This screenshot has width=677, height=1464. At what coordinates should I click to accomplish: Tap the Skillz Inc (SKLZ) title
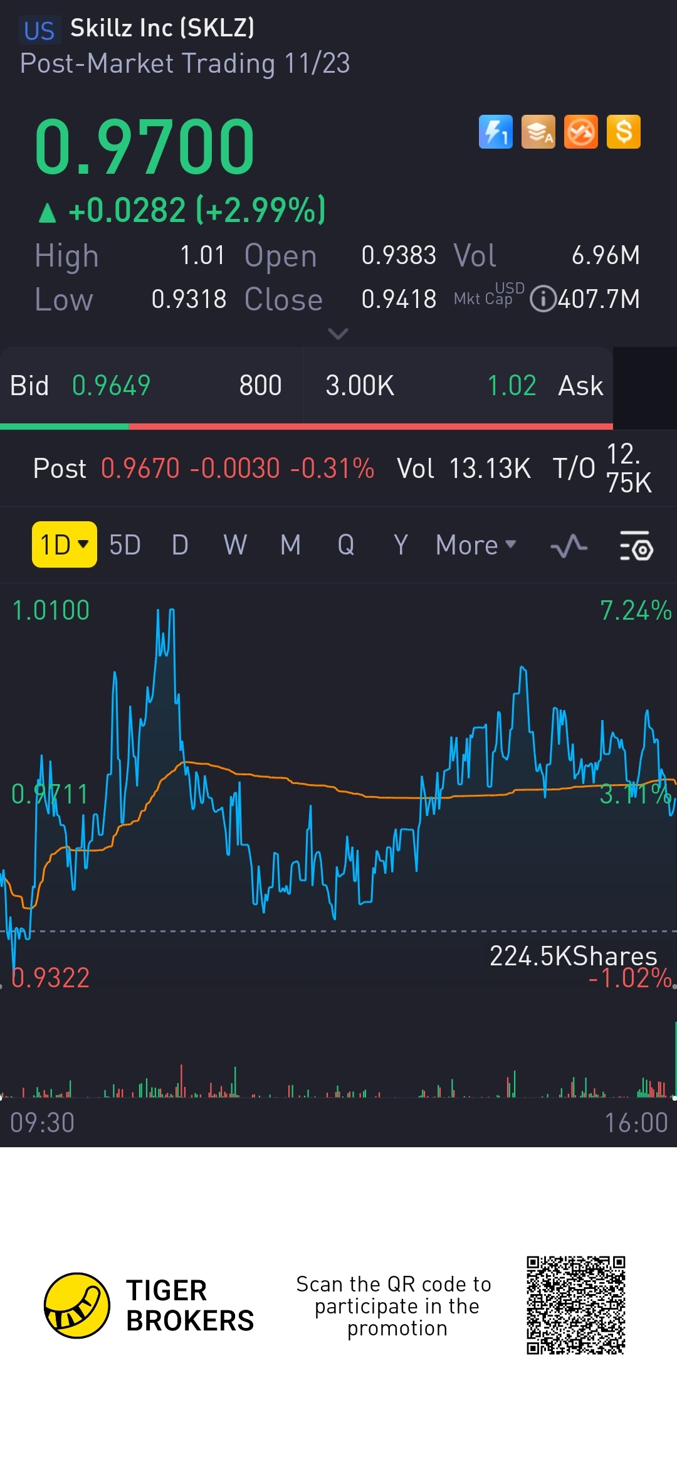[x=162, y=28]
